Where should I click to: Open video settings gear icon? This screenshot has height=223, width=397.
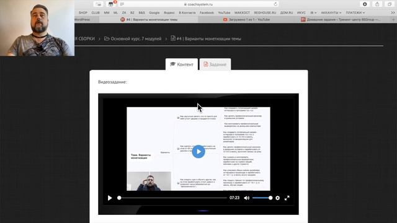click(277, 198)
